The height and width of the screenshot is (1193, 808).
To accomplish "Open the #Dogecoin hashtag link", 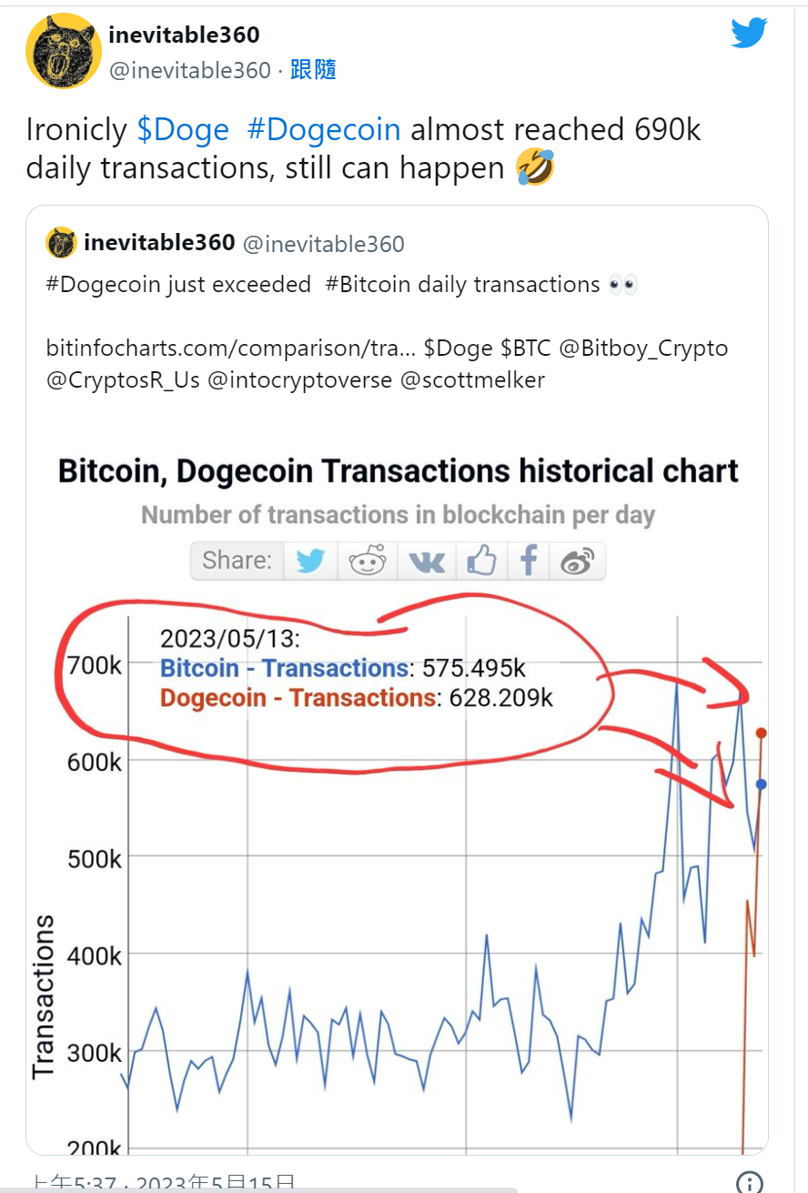I will (323, 129).
